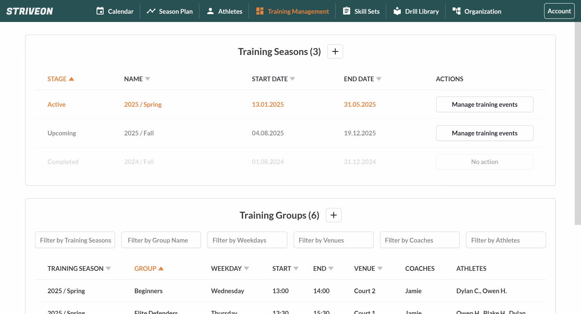This screenshot has width=581, height=314.
Task: Click the Drill Library book icon
Action: (x=397, y=11)
